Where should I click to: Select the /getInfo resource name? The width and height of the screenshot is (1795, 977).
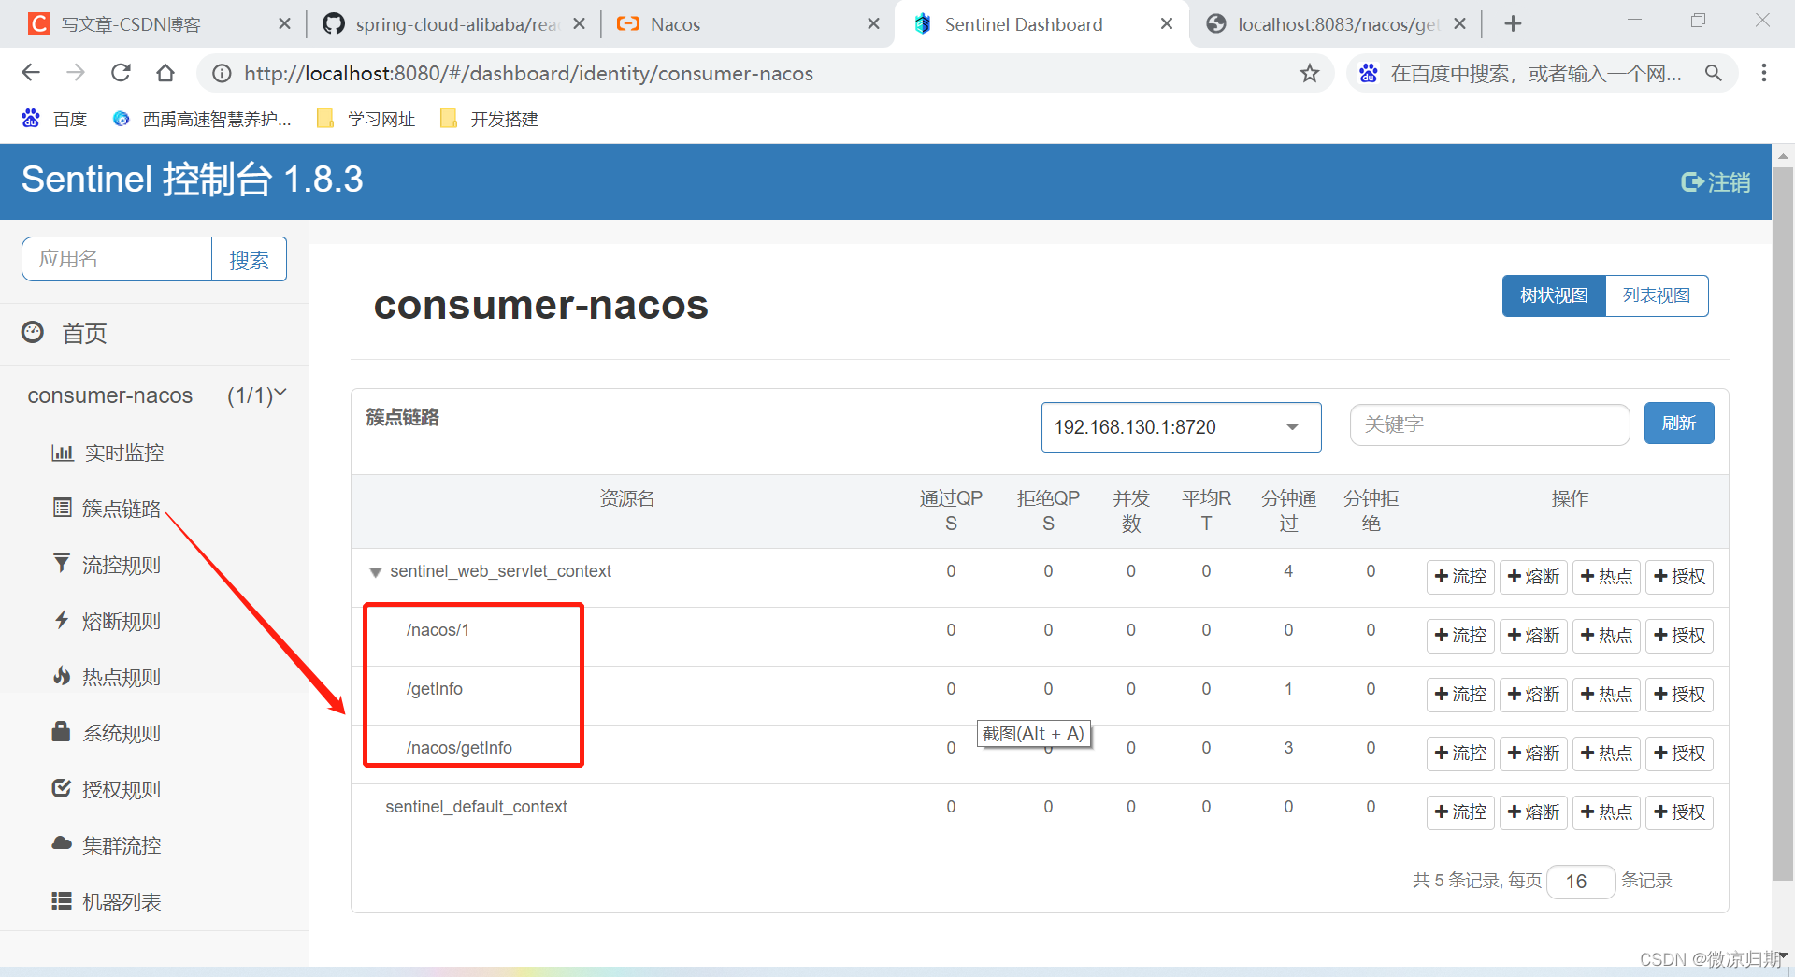(435, 689)
